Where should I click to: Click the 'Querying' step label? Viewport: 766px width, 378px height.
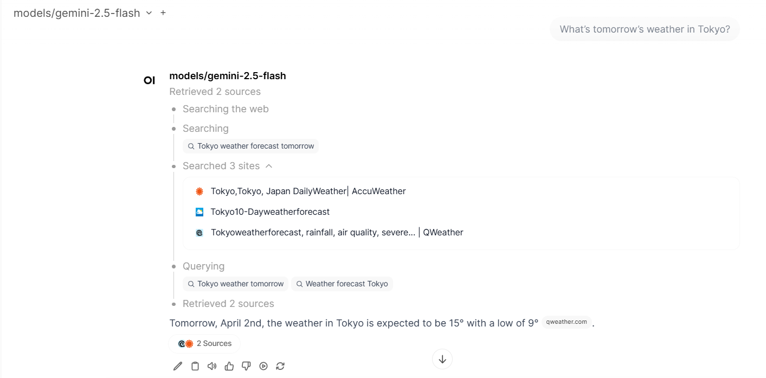point(203,266)
